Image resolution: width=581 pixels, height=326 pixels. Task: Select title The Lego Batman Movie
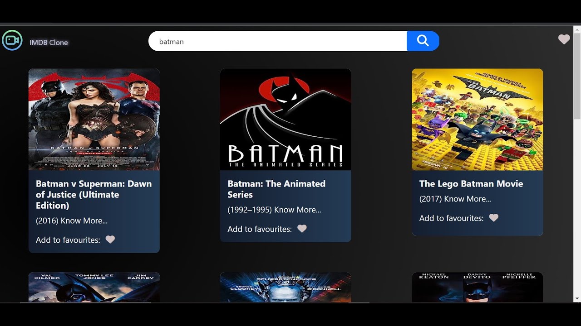click(471, 184)
